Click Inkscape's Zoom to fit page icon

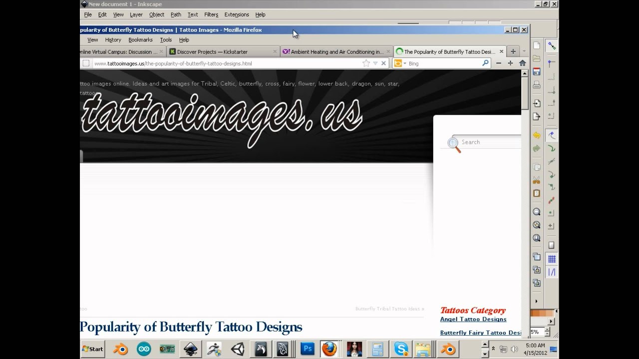pos(537,238)
